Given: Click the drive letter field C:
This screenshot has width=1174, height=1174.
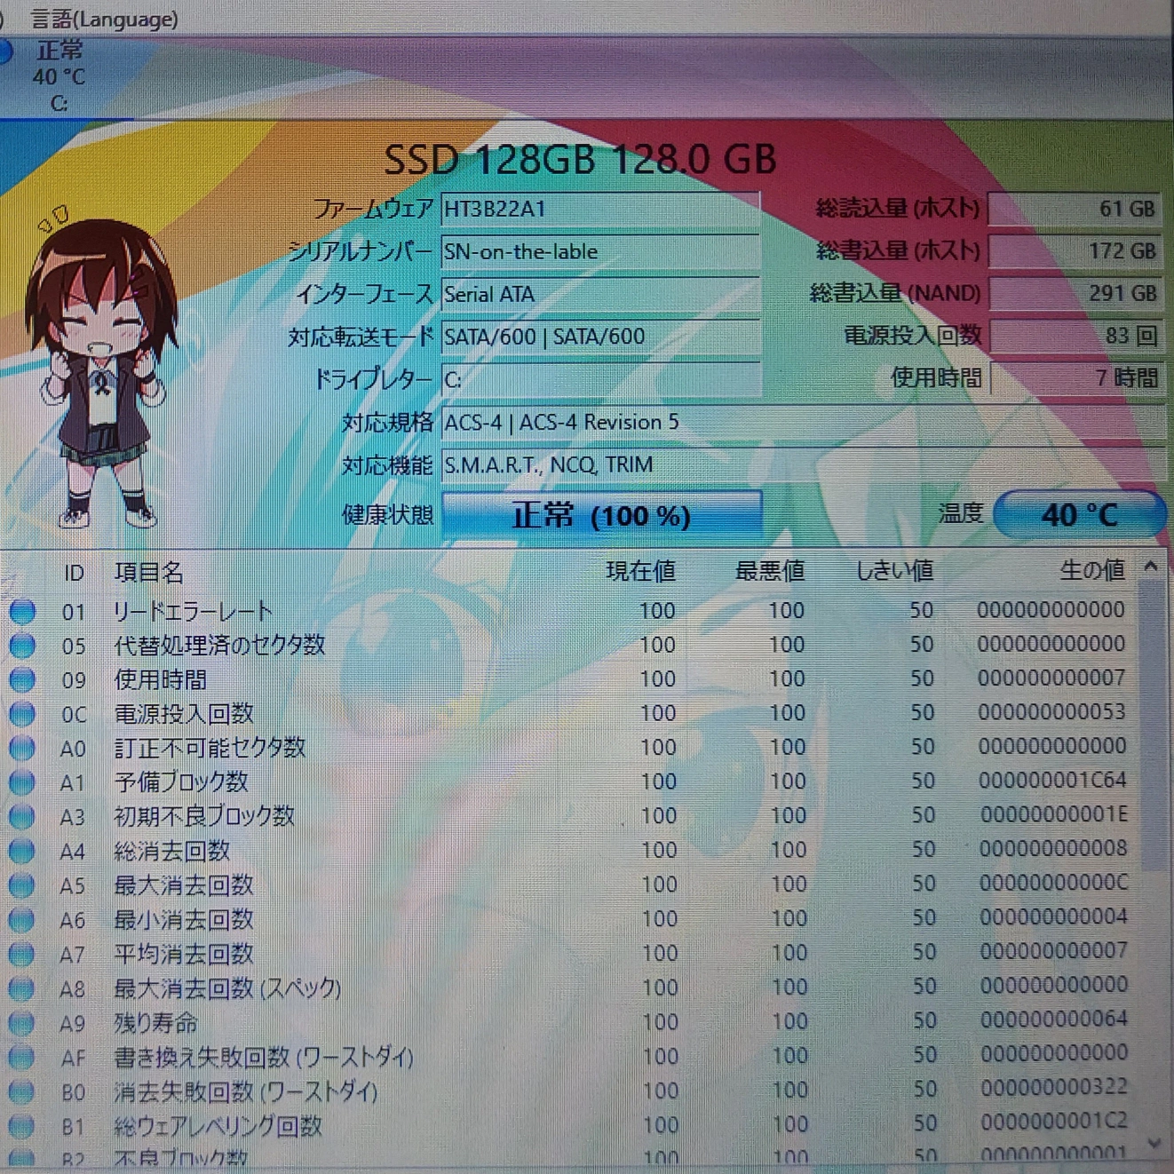Looking at the screenshot, I should coord(600,380).
